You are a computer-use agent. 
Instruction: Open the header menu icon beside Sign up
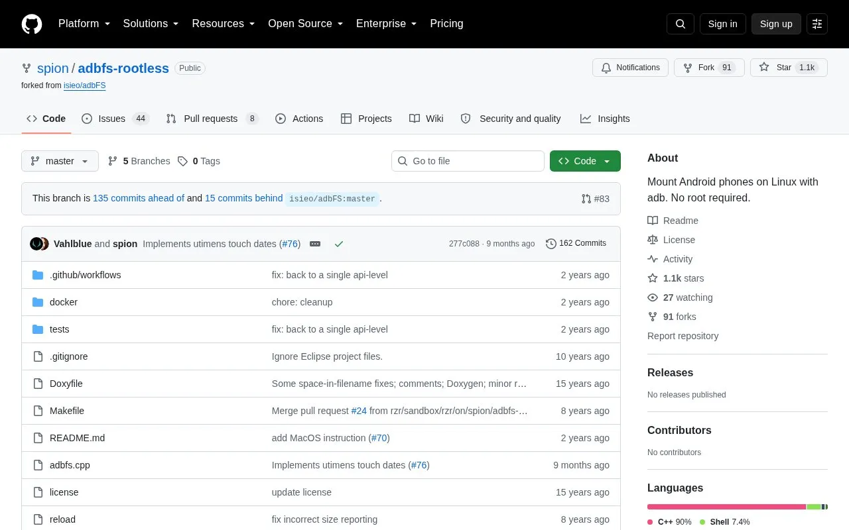point(817,24)
